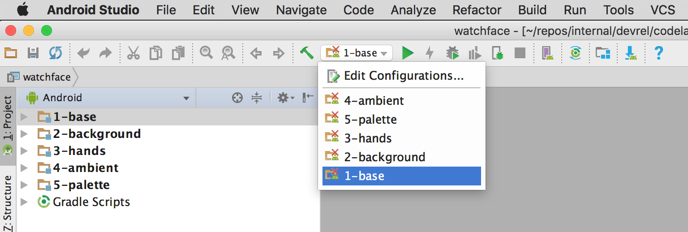The image size is (688, 232).
Task: Open the 1-base run configuration dropdown
Action: click(x=357, y=53)
